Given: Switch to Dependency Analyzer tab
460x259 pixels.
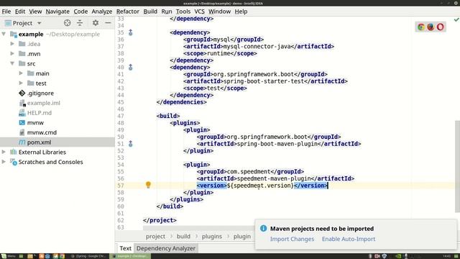Looking at the screenshot, I should [166, 248].
